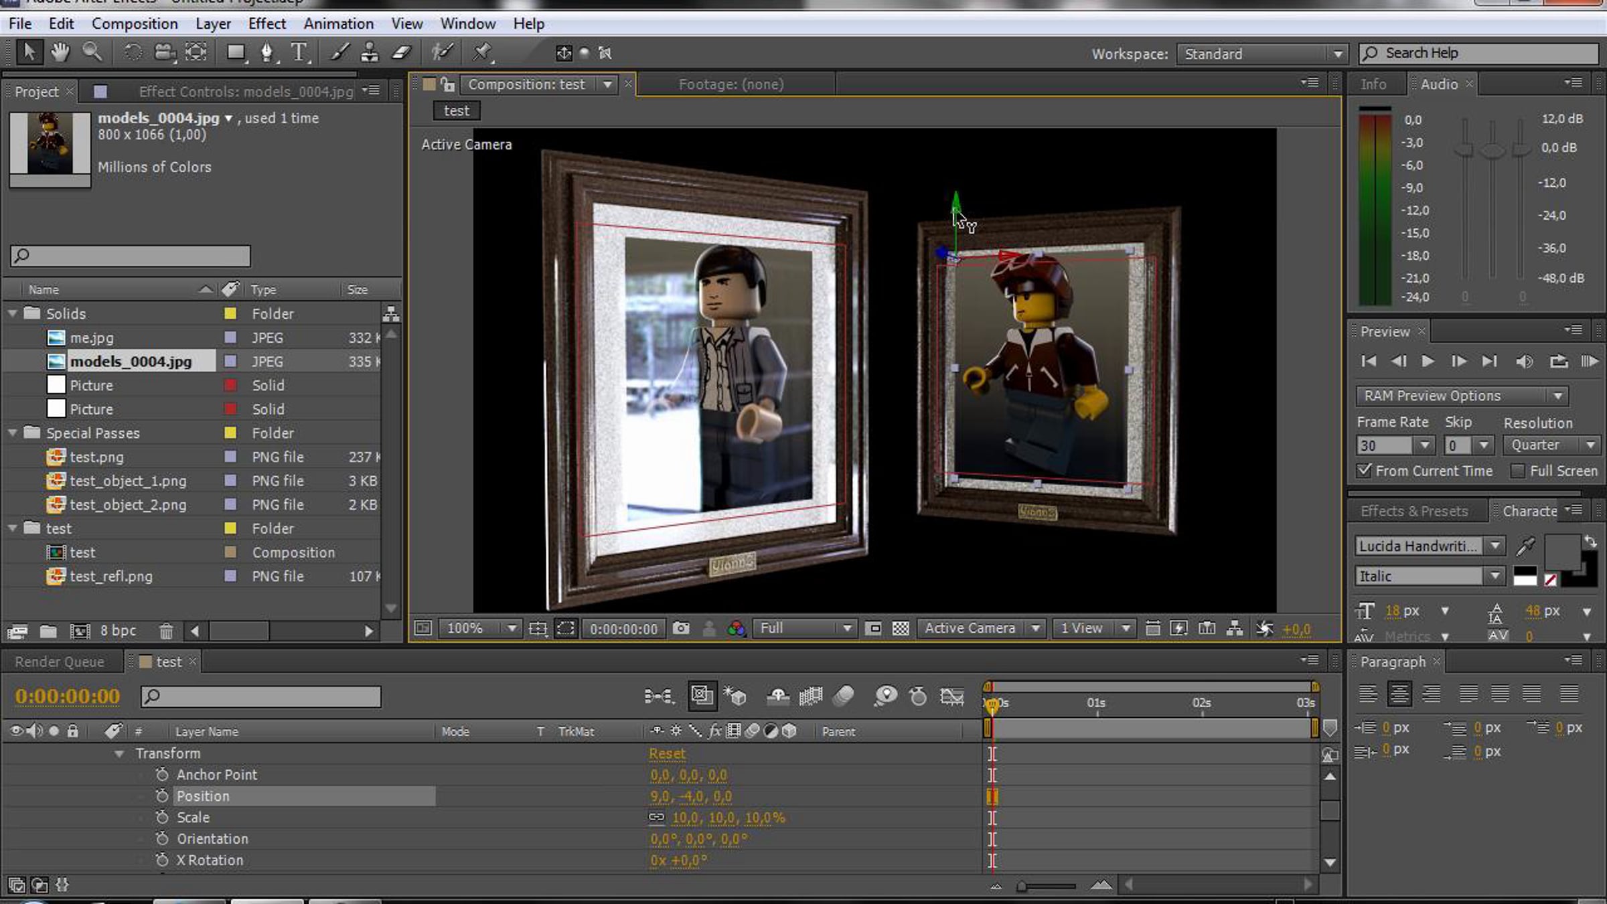Image resolution: width=1607 pixels, height=904 pixels.
Task: Uncheck From Current Time checkbox
Action: point(1364,471)
